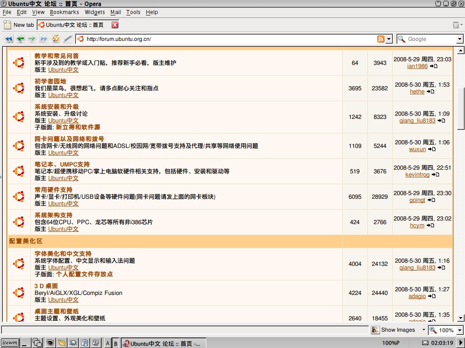Click the show desktop taskbar button

coord(25,343)
